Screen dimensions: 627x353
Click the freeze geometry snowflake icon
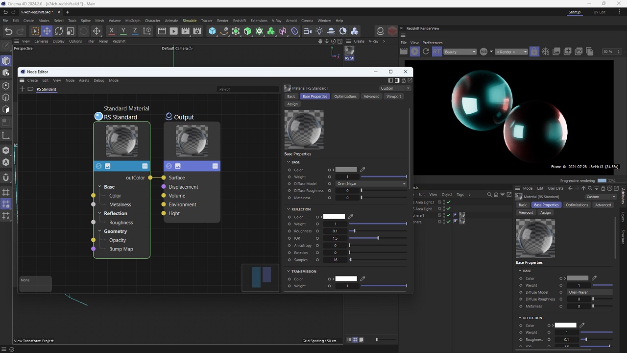pos(545,51)
